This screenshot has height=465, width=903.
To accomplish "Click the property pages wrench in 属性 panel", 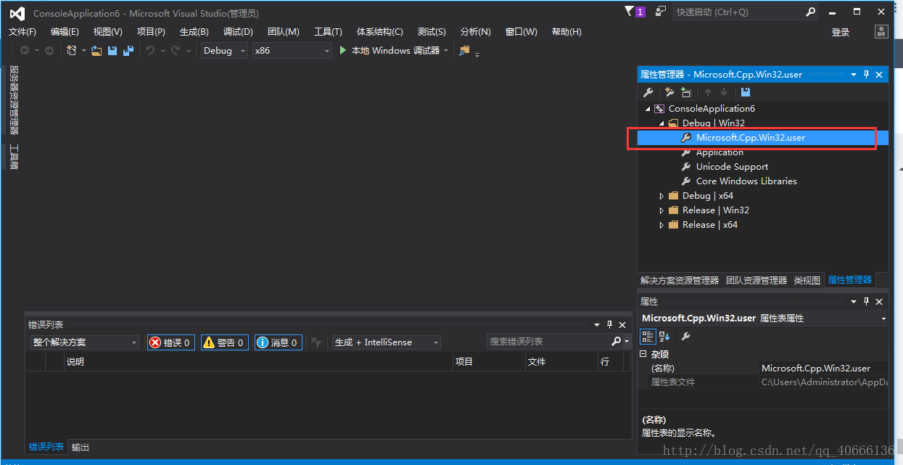I will coord(685,337).
